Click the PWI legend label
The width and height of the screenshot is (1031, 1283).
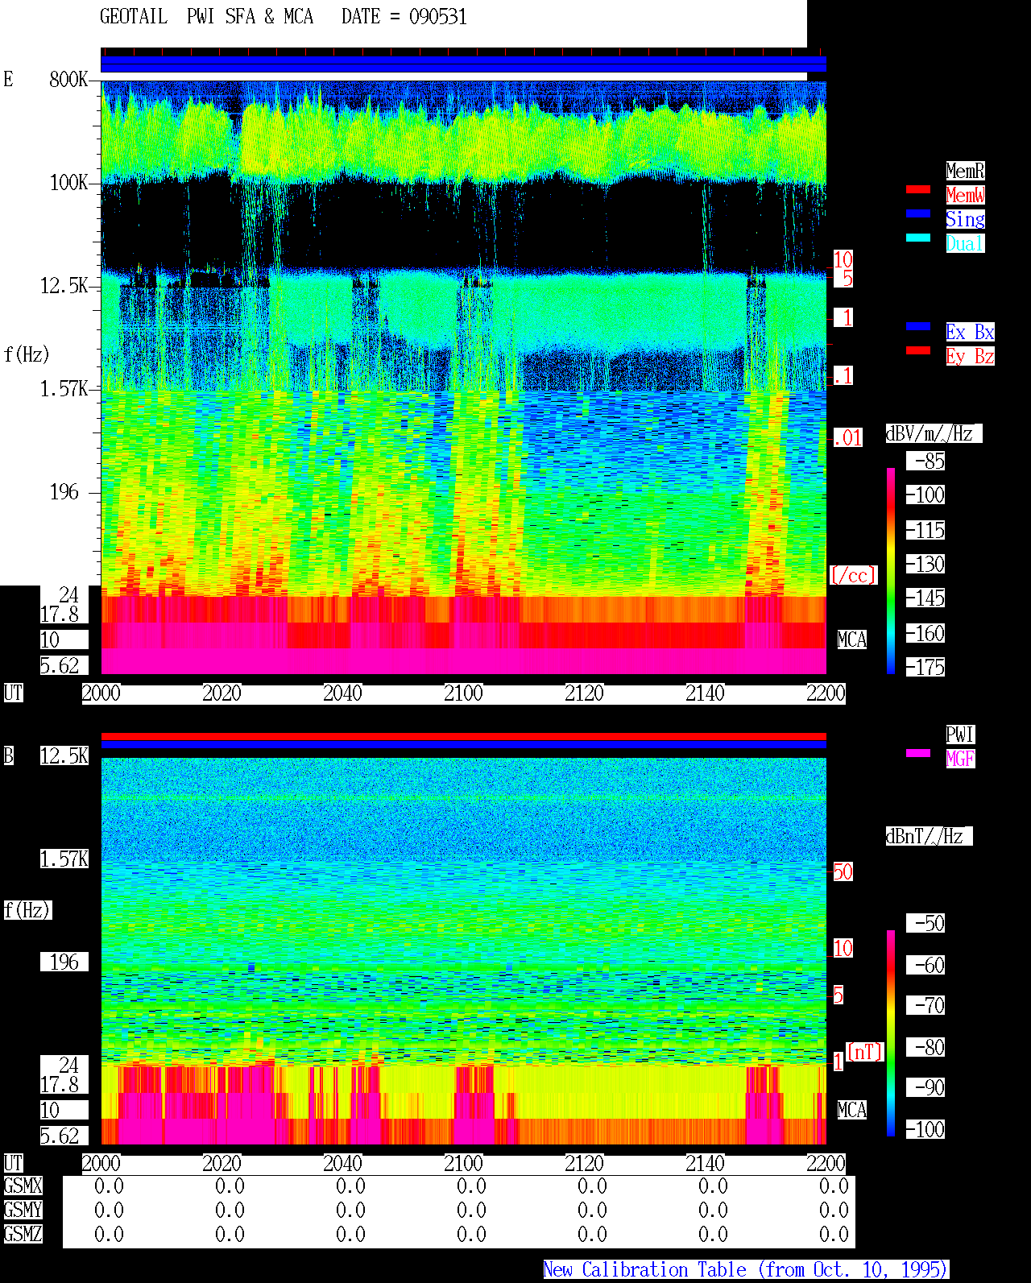960,735
